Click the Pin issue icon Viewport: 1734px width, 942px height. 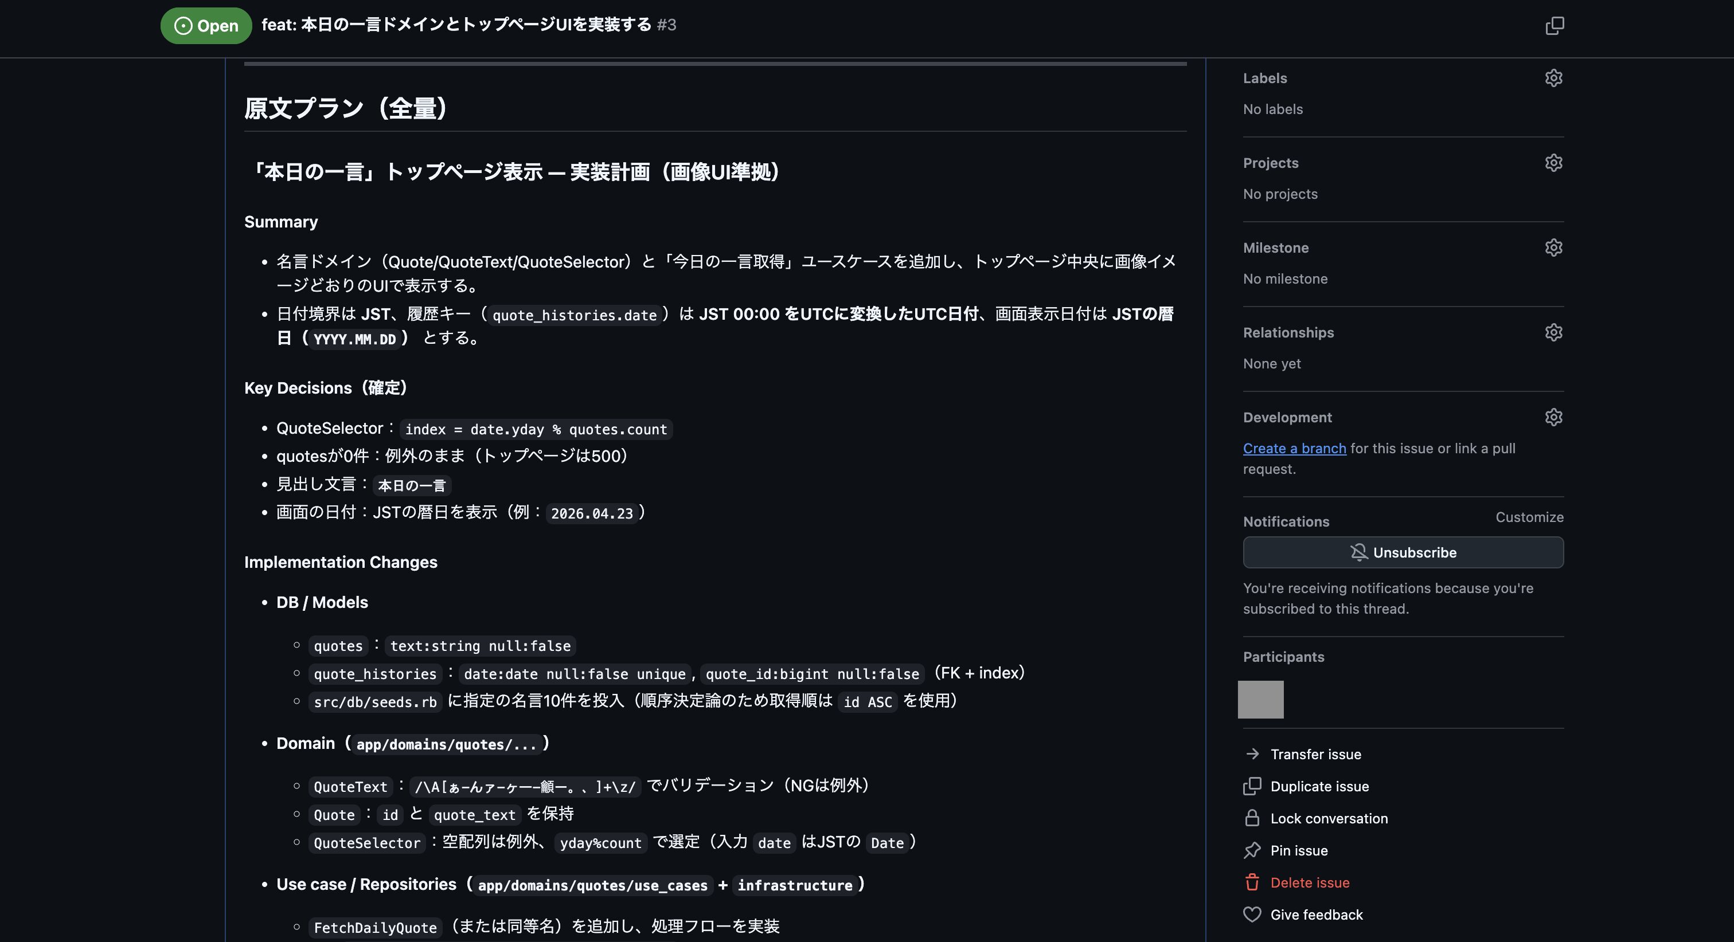point(1252,850)
